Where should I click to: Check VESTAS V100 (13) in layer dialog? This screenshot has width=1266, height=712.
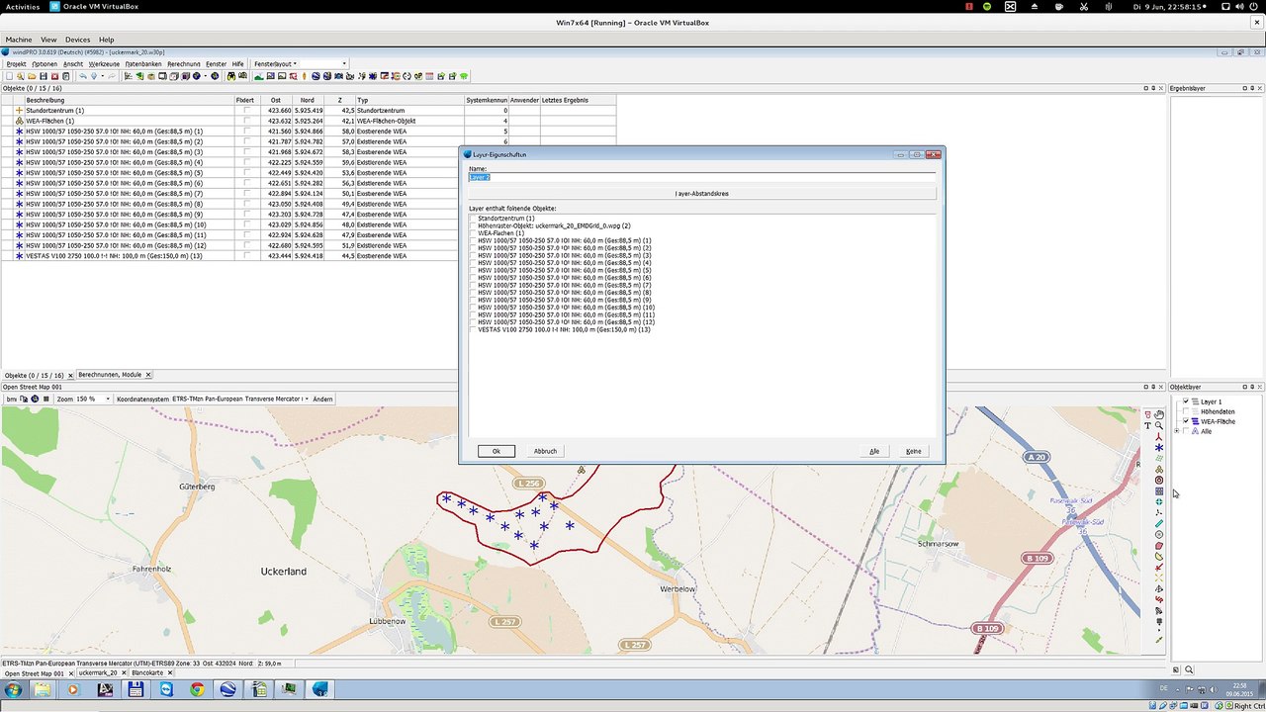(473, 329)
